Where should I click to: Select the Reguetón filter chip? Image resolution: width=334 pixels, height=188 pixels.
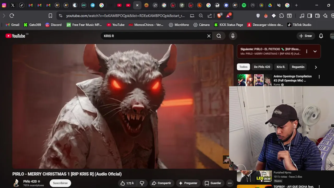(298, 67)
